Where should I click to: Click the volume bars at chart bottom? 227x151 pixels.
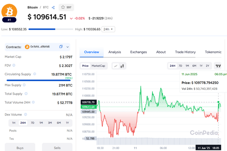[159, 141]
